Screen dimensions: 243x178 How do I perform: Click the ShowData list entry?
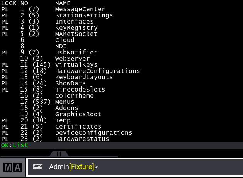pos(70,83)
